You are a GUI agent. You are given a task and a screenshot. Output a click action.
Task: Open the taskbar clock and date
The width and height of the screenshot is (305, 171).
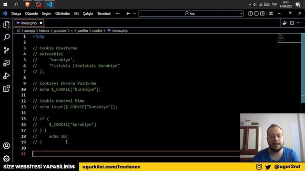point(286,4)
